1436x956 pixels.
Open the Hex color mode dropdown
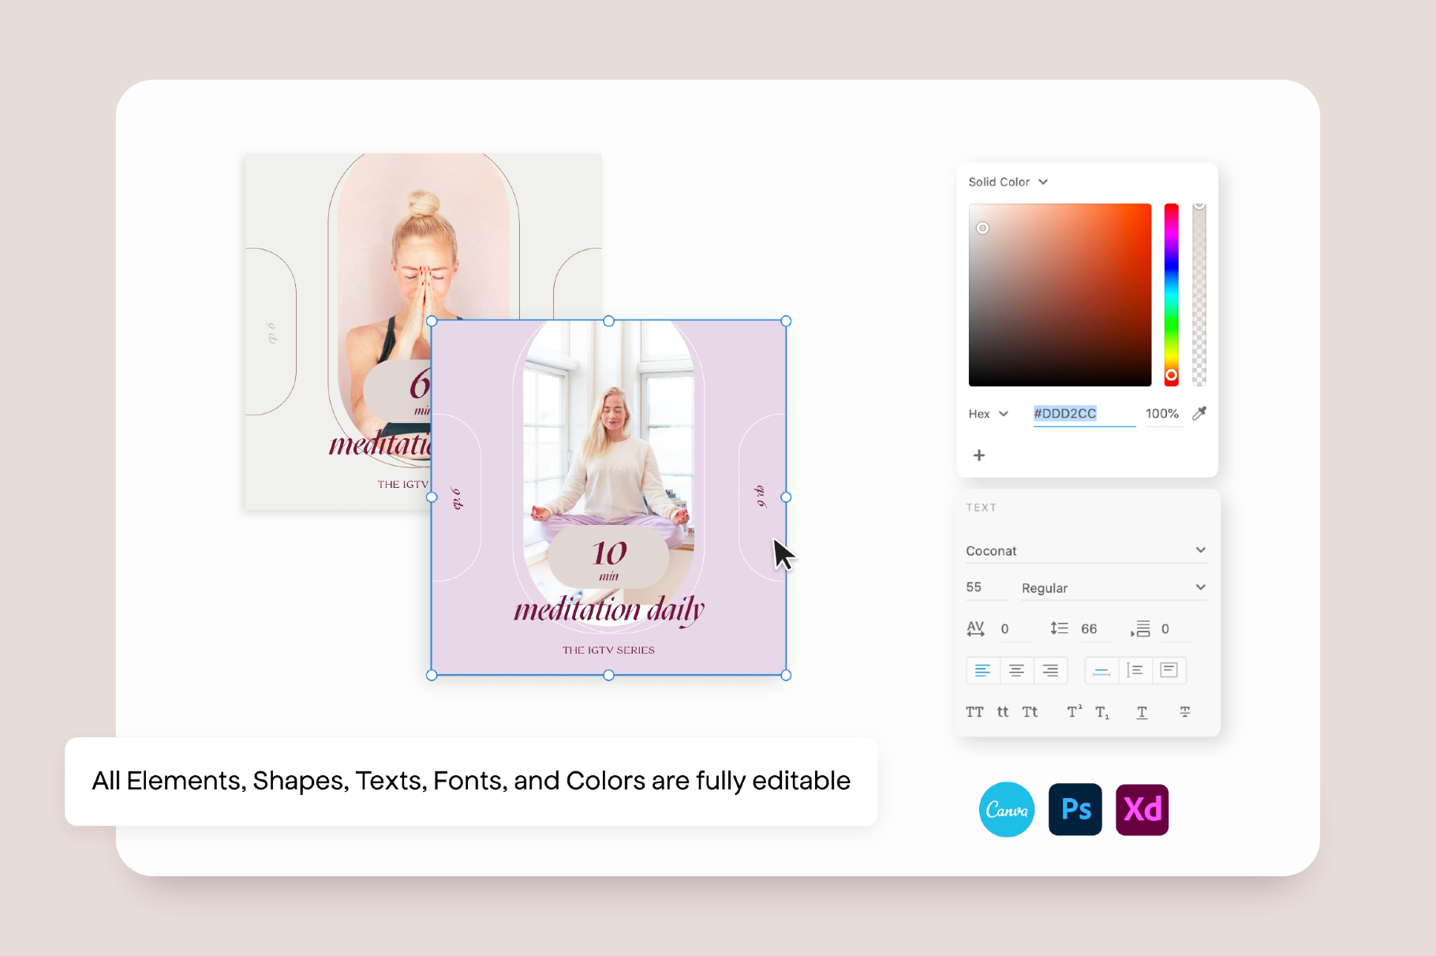point(988,414)
